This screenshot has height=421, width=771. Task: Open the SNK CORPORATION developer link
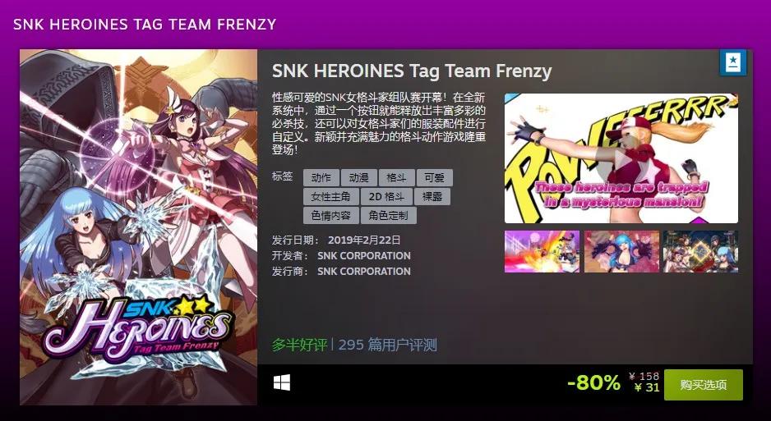(x=364, y=256)
